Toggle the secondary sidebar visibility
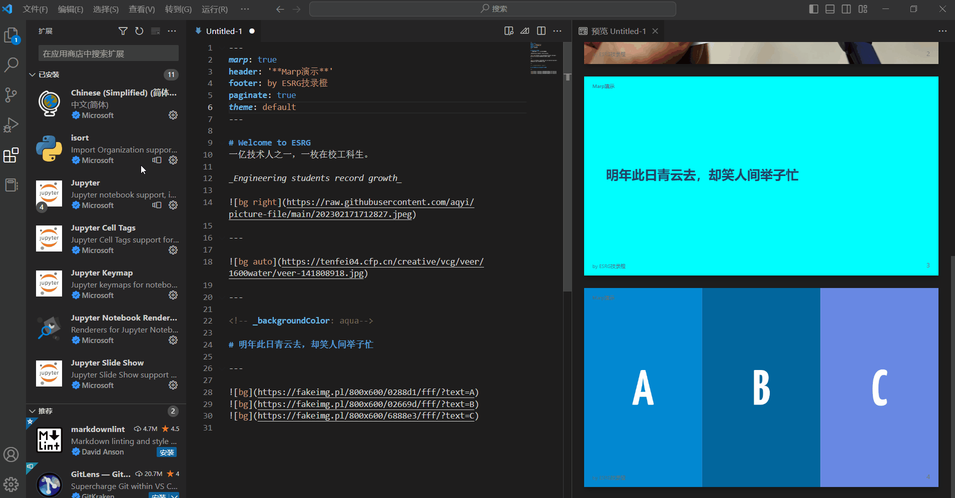The width and height of the screenshot is (955, 498). tap(846, 8)
